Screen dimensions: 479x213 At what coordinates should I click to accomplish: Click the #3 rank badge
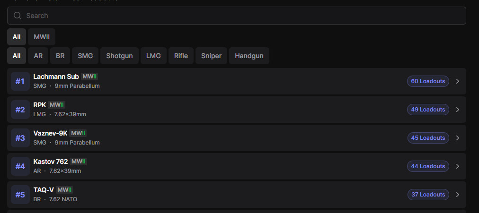20,138
